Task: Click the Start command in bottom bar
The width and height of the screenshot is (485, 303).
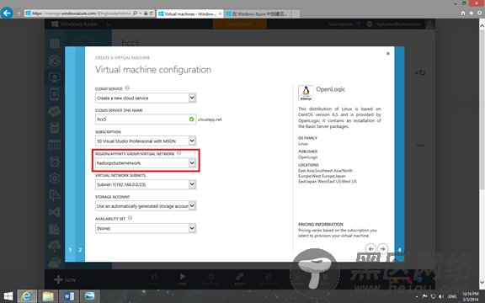Action: click(182, 279)
